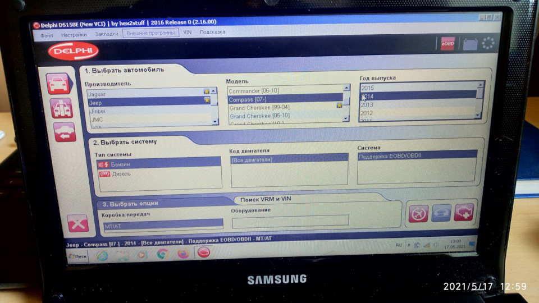Toggle favorite star on Jeep row

point(207,100)
